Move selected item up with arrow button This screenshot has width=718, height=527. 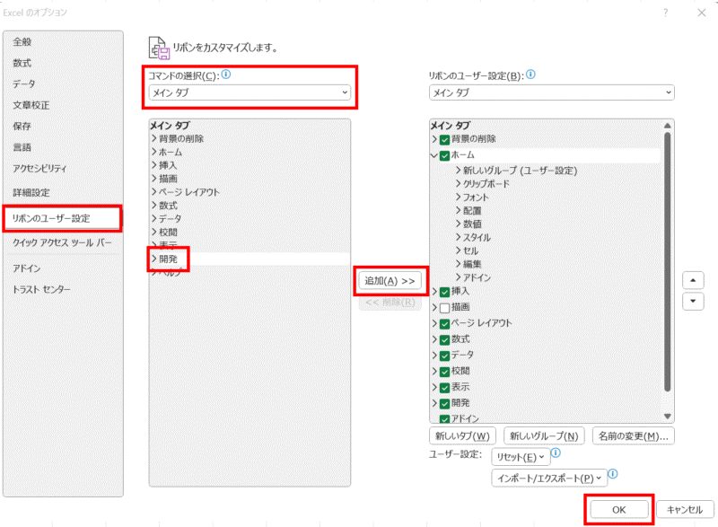(x=693, y=280)
